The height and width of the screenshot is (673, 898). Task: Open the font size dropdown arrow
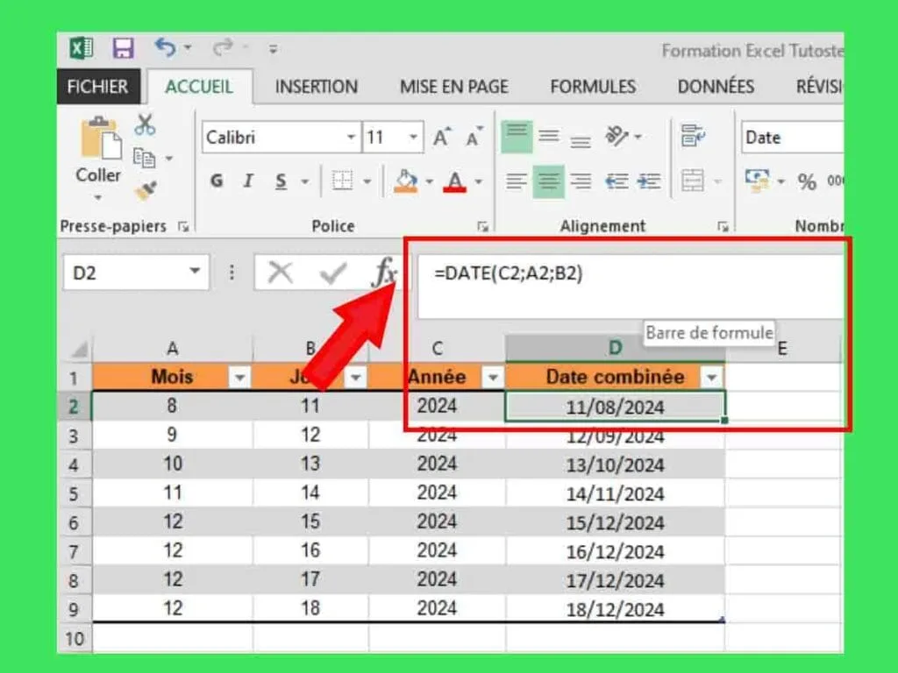pyautogui.click(x=413, y=134)
